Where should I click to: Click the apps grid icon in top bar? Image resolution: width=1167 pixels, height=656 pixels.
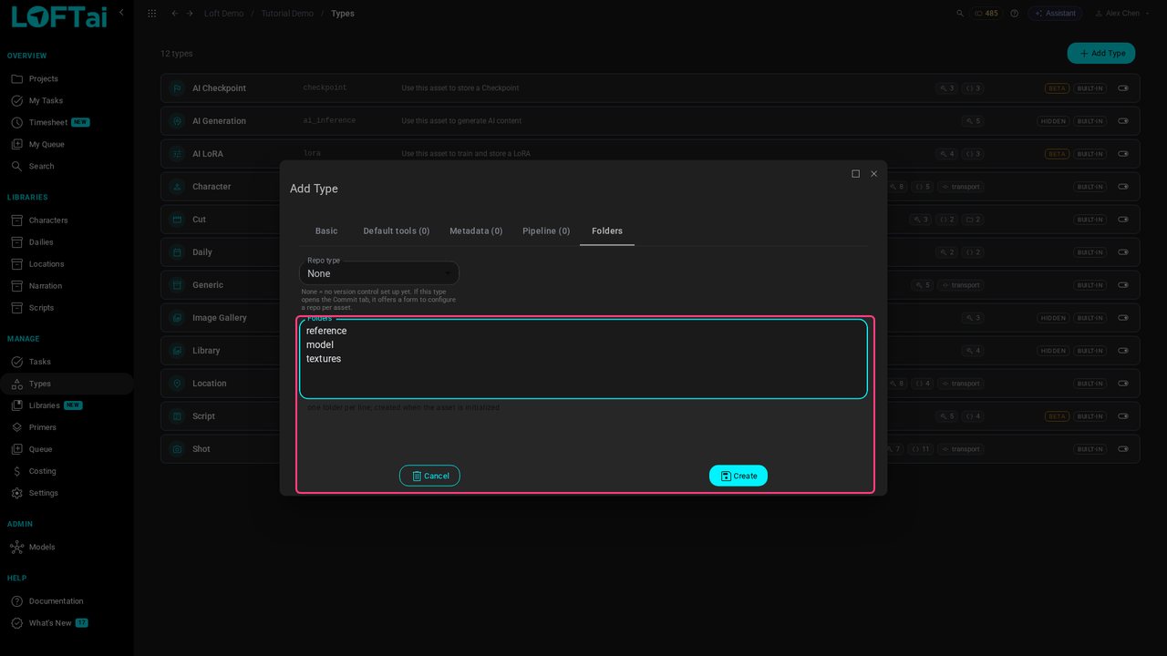pyautogui.click(x=151, y=14)
